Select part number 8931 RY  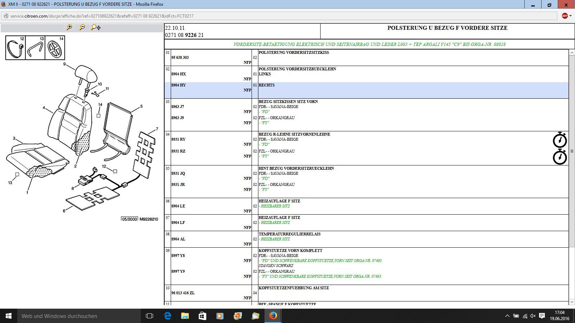(x=178, y=139)
